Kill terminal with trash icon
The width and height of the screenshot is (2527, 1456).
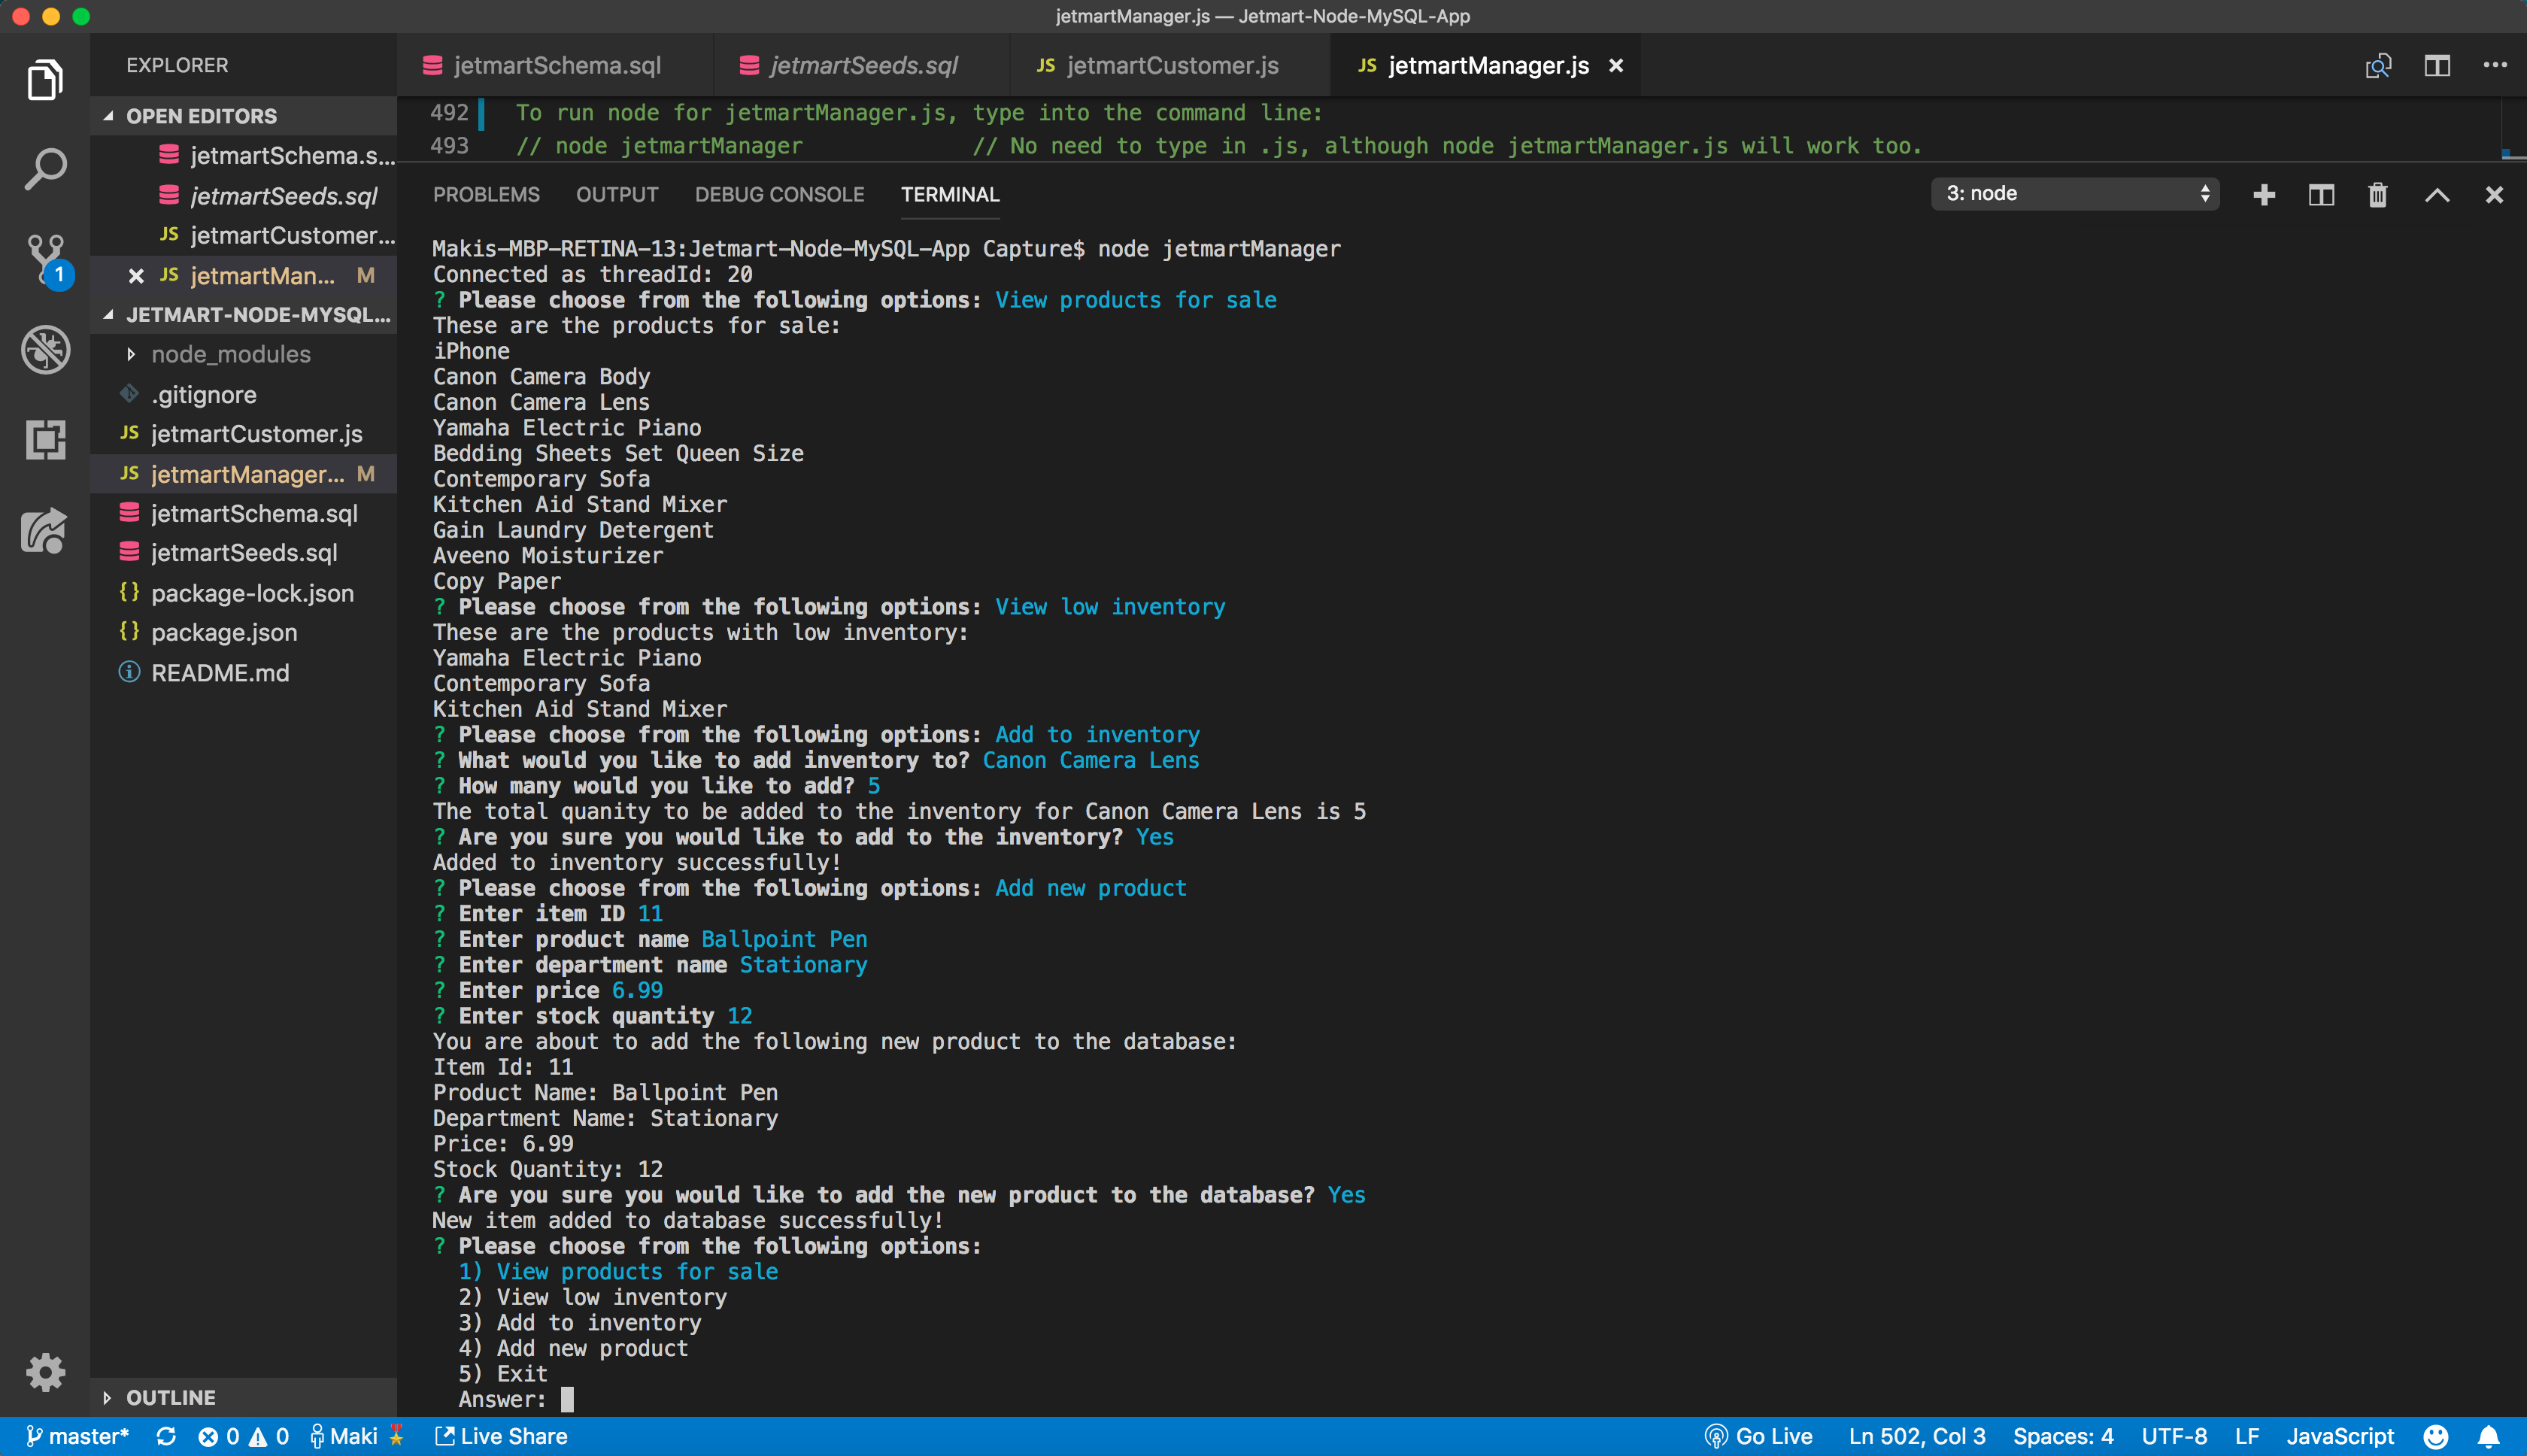[x=2377, y=194]
